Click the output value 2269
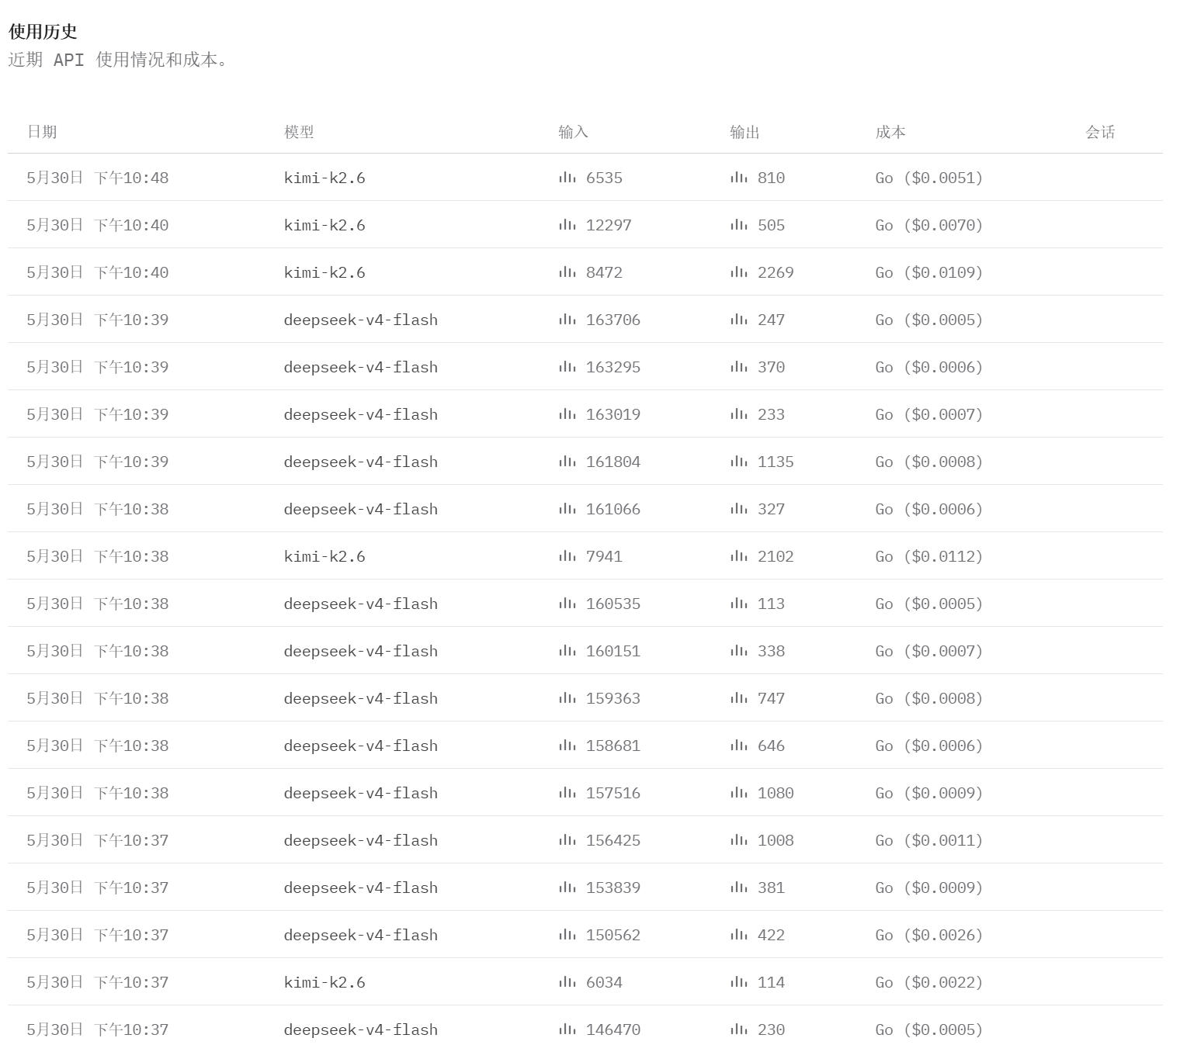Viewport: 1194px width, 1045px height. [776, 272]
